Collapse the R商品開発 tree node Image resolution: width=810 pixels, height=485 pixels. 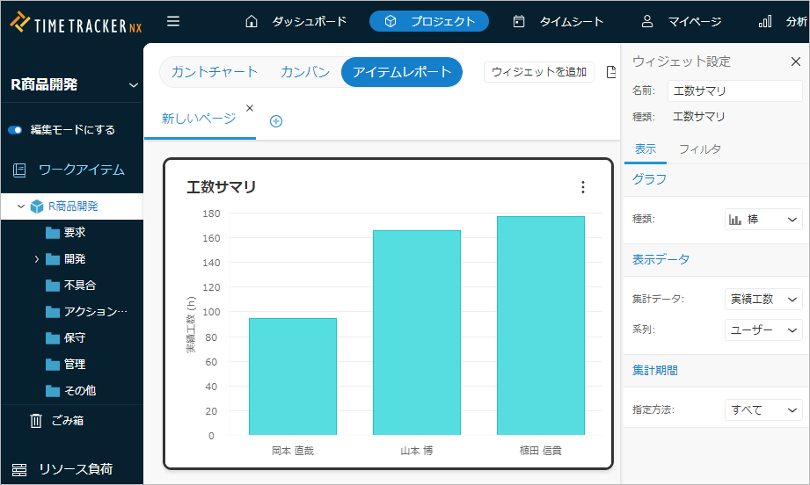pyautogui.click(x=21, y=206)
